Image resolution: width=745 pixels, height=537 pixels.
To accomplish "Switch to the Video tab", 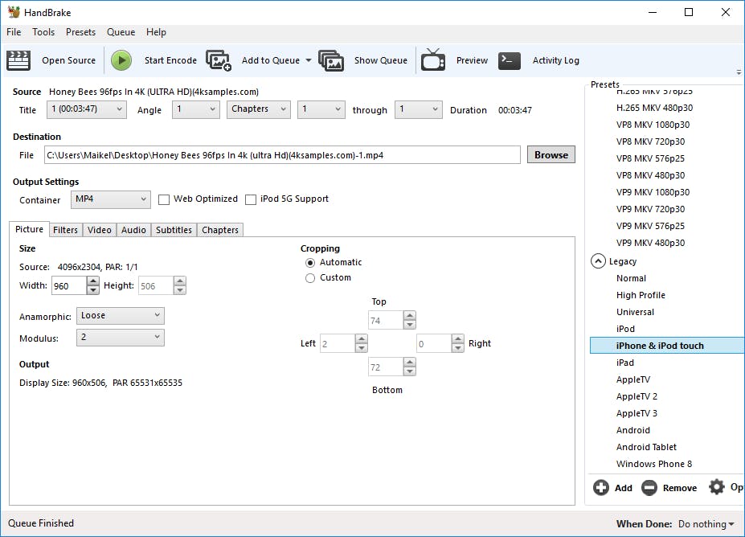I will 100,230.
